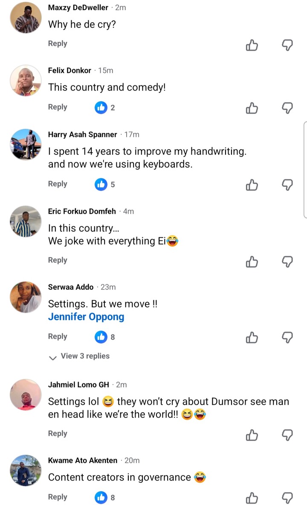The height and width of the screenshot is (505, 307).
Task: Reply to Eric Forkuo Domfeh's comment
Action: point(58,260)
